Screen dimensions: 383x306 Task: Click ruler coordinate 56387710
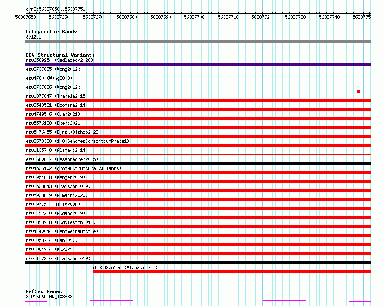click(228, 17)
